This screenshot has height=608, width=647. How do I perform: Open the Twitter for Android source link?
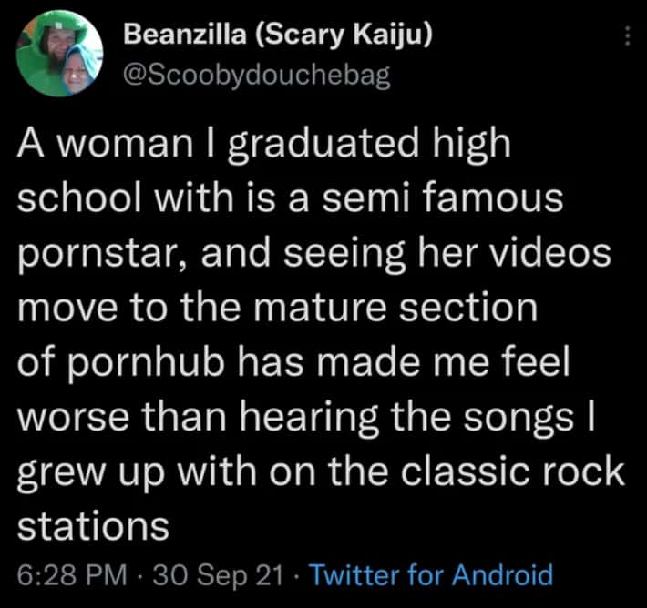click(431, 575)
